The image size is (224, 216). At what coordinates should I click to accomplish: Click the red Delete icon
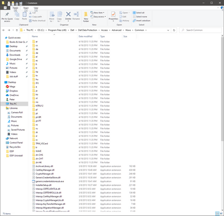(x=68, y=14)
